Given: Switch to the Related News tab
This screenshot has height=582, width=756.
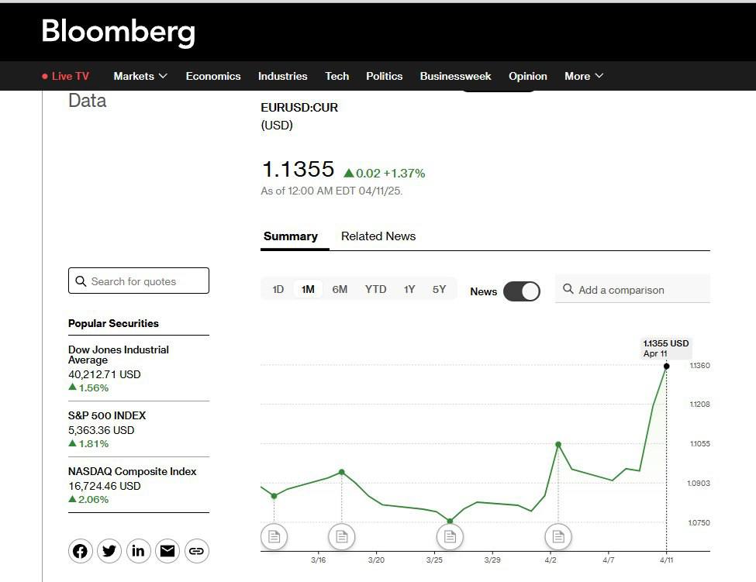Looking at the screenshot, I should point(378,236).
